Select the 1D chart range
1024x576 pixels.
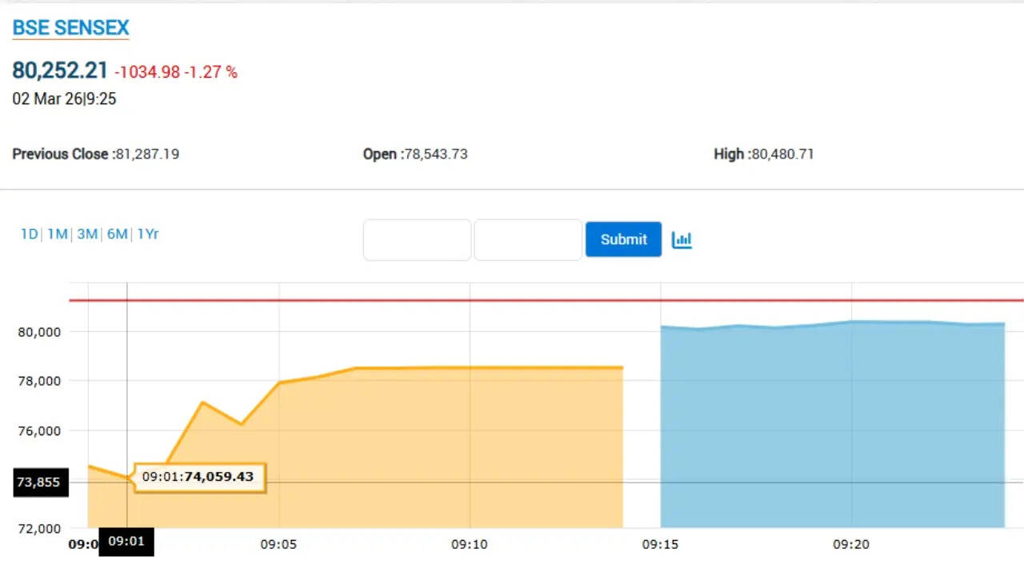tap(29, 234)
